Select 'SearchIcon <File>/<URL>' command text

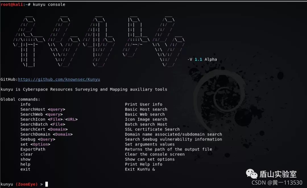point(49,119)
